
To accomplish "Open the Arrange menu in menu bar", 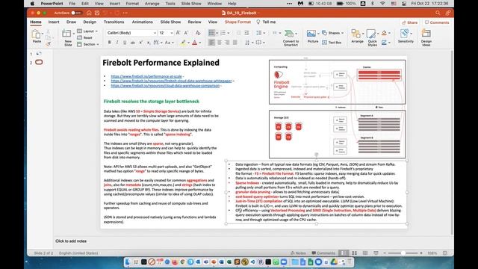I will pos(152,4).
